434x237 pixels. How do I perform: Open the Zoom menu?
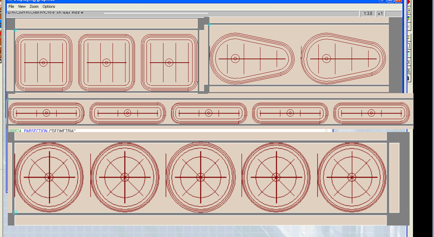click(x=34, y=6)
